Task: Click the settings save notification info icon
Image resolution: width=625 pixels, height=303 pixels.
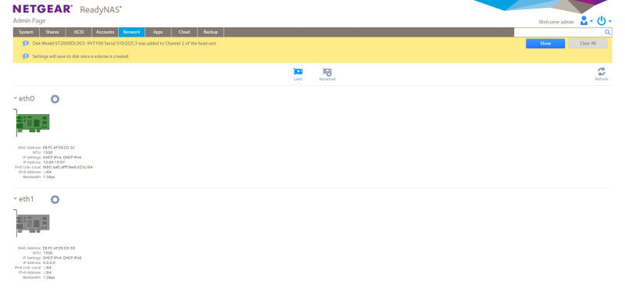Action: [26, 56]
